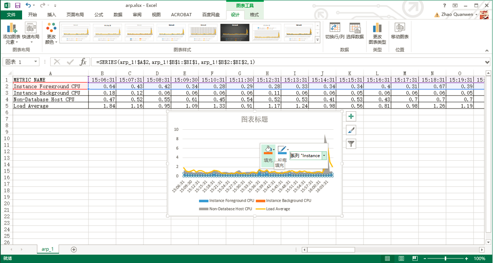Open the chart element series selector dropdown

[x=324, y=155]
